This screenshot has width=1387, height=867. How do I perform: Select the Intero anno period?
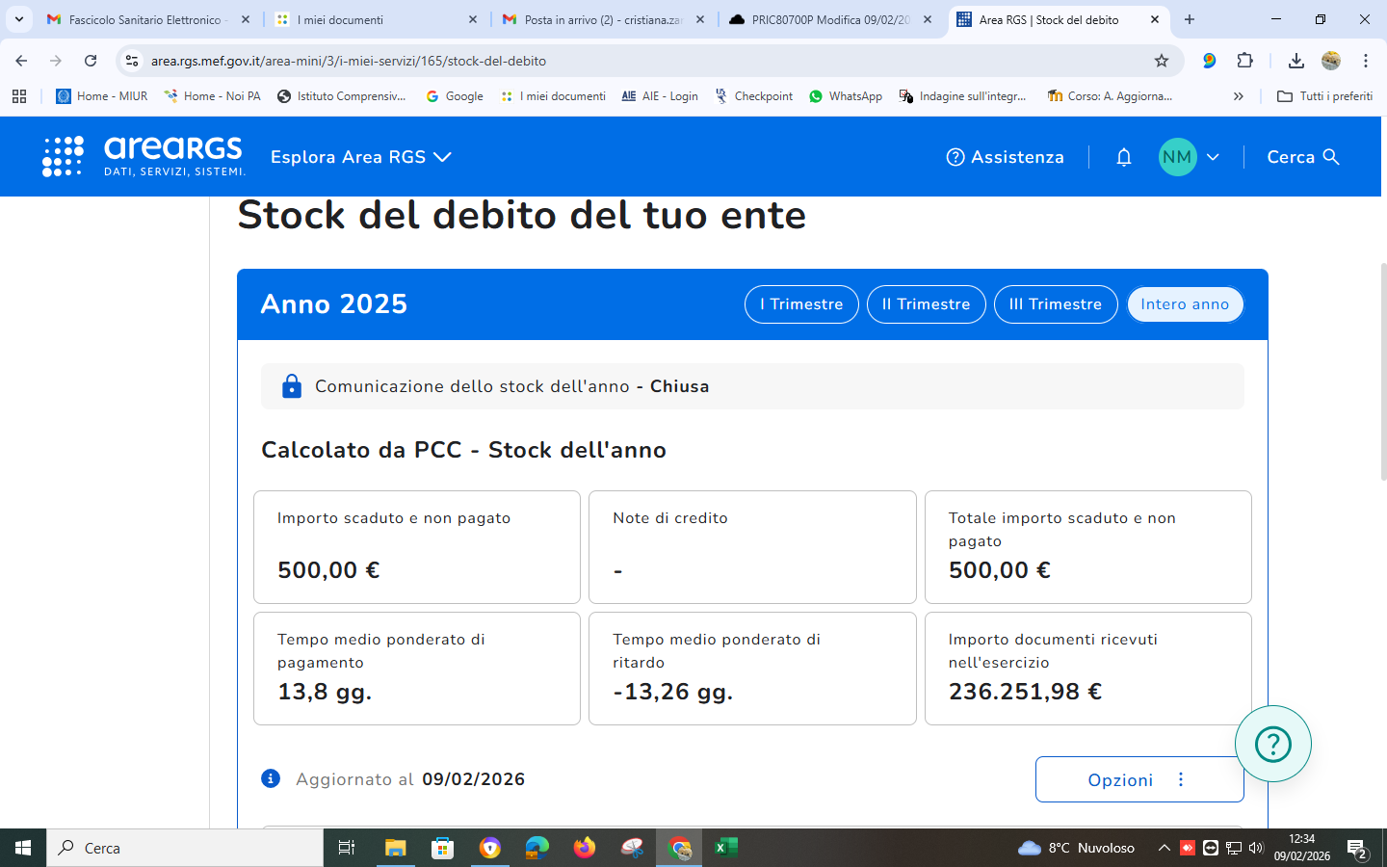click(x=1185, y=304)
